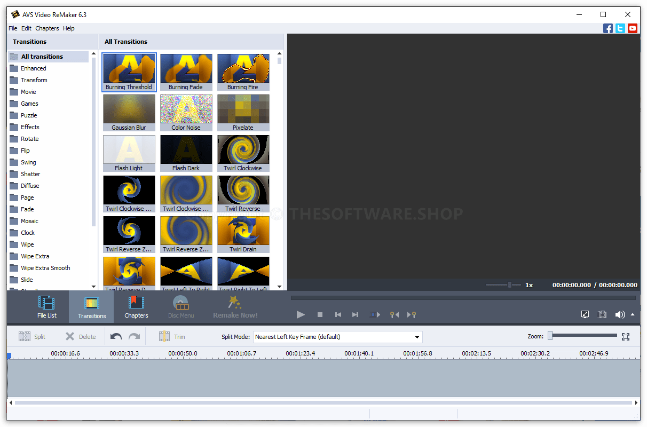Viewport: 647px width, 427px height.
Task: Choose the Burning Fade transition
Action: point(186,72)
